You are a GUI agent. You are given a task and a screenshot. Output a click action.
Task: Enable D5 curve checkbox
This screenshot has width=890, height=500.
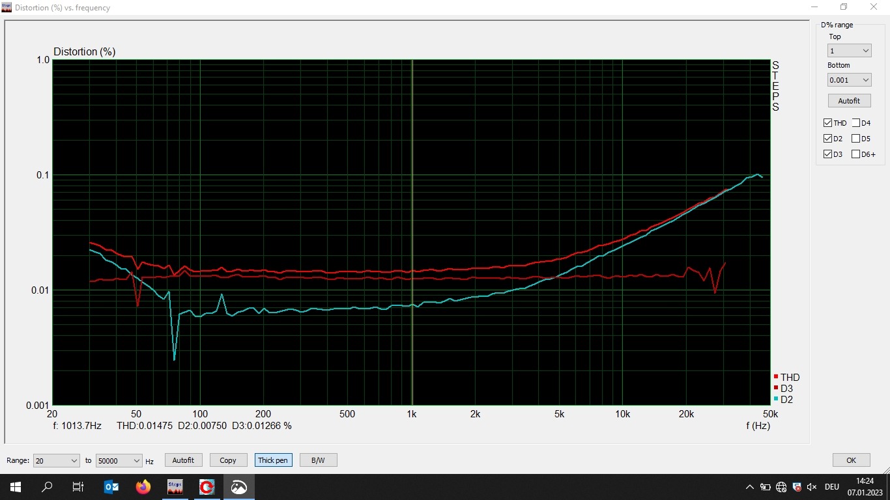(855, 139)
